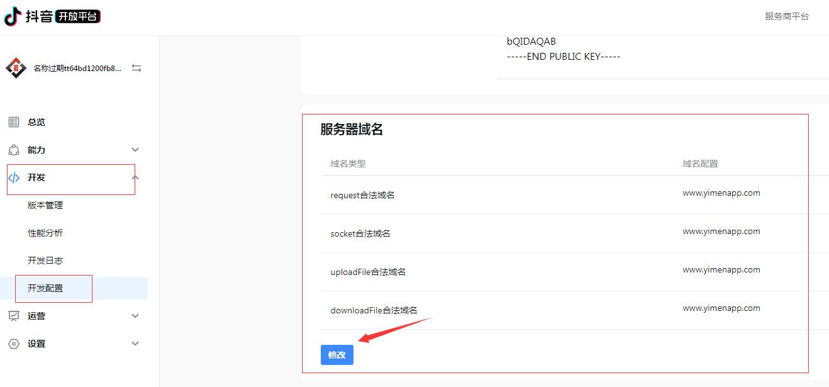Viewport: 829px width, 387px height.
Task: Click the bQIDAQAB key text
Action: tap(531, 42)
